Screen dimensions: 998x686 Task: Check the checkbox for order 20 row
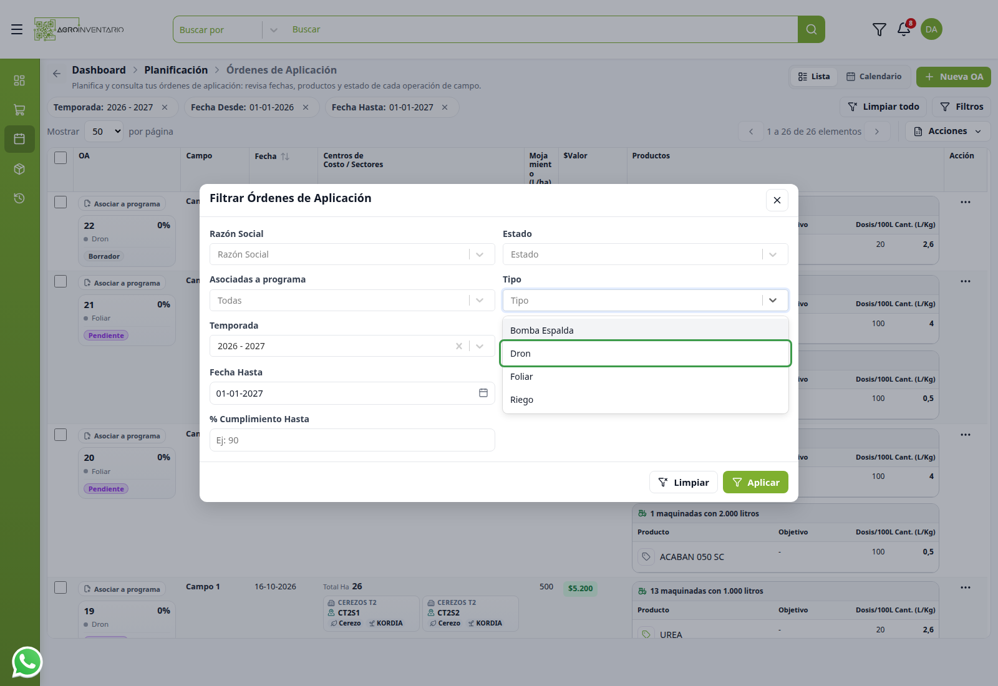[x=61, y=435]
